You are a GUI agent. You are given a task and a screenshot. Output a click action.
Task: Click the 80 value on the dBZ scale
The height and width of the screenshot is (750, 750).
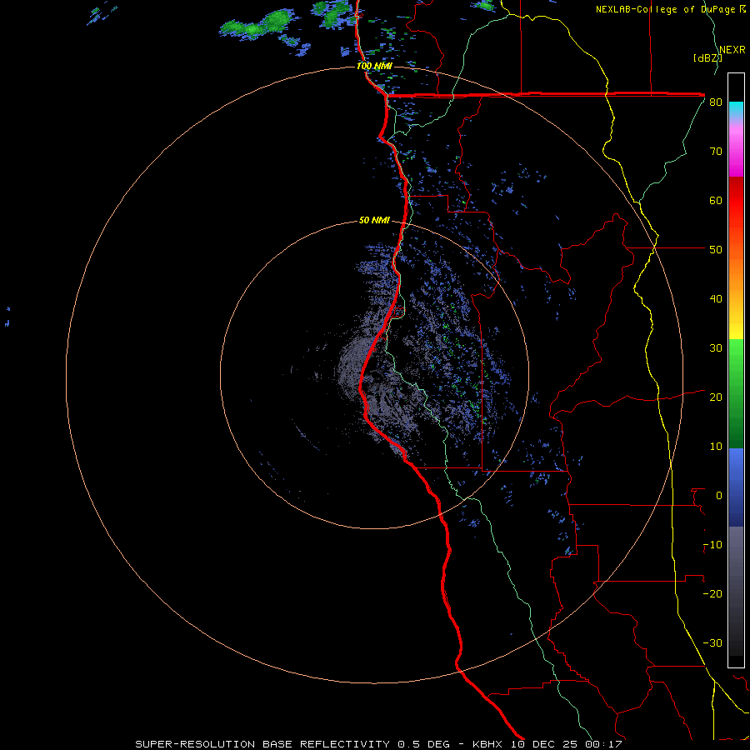716,102
